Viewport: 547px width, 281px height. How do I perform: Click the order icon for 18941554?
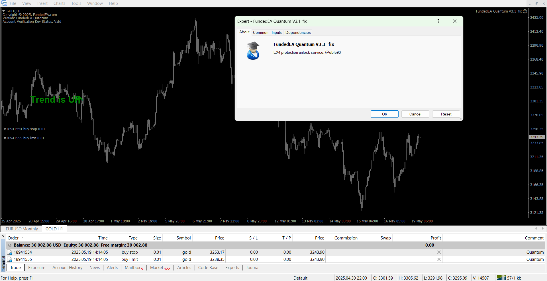(x=9, y=252)
